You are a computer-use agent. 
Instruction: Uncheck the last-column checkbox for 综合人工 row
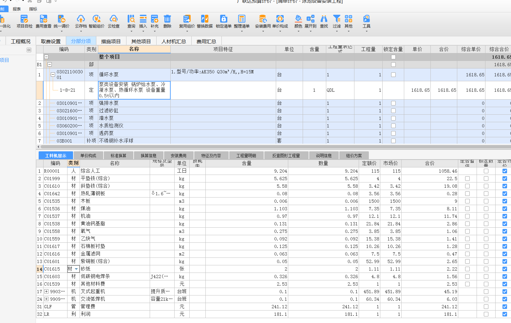pos(504,171)
